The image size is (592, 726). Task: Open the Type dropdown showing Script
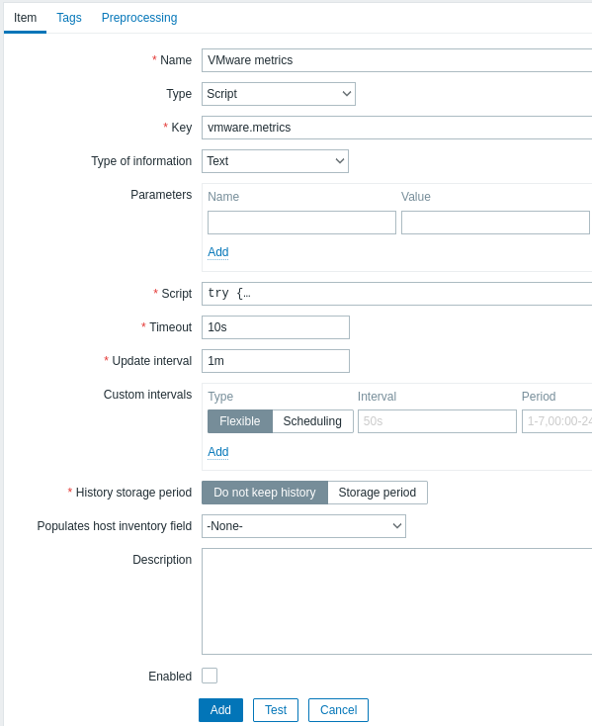(279, 94)
